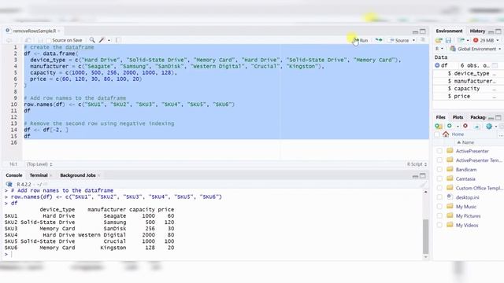The width and height of the screenshot is (504, 283).
Task: Open the R language dropdown in Environment
Action: tap(439, 49)
